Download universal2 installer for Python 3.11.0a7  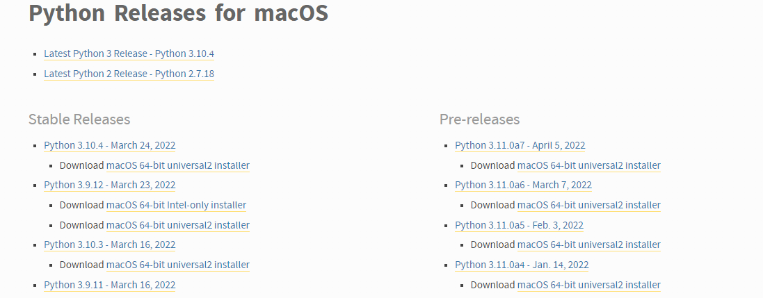point(589,165)
